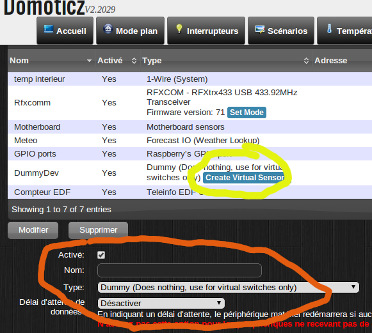Switch to the Interrupteurs tab
The height and width of the screenshot is (333, 372).
206,31
